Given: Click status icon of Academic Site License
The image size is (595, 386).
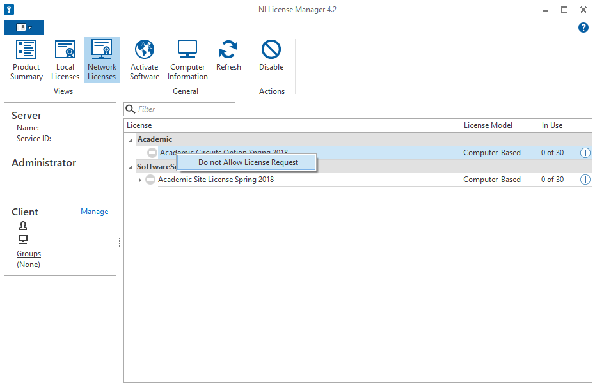Looking at the screenshot, I should pos(150,180).
